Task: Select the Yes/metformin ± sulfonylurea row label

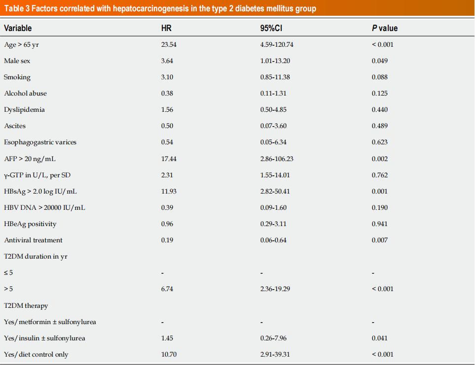Action: point(50,322)
